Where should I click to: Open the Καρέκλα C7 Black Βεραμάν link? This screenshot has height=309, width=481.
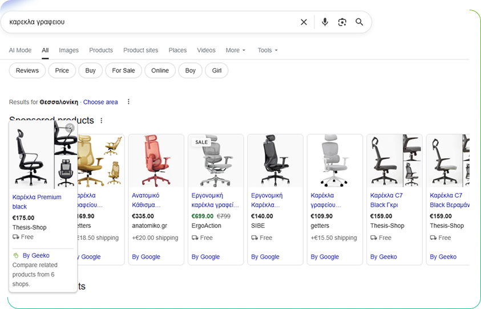click(450, 200)
